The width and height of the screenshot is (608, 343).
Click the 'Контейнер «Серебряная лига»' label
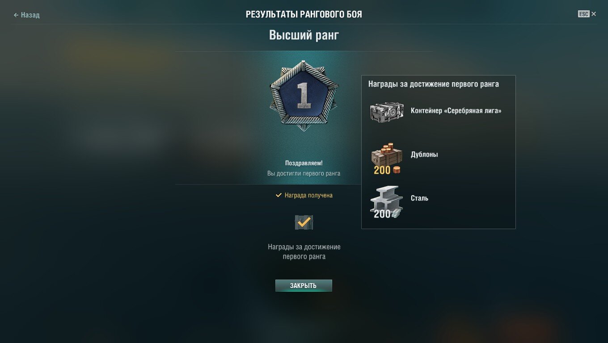456,111
